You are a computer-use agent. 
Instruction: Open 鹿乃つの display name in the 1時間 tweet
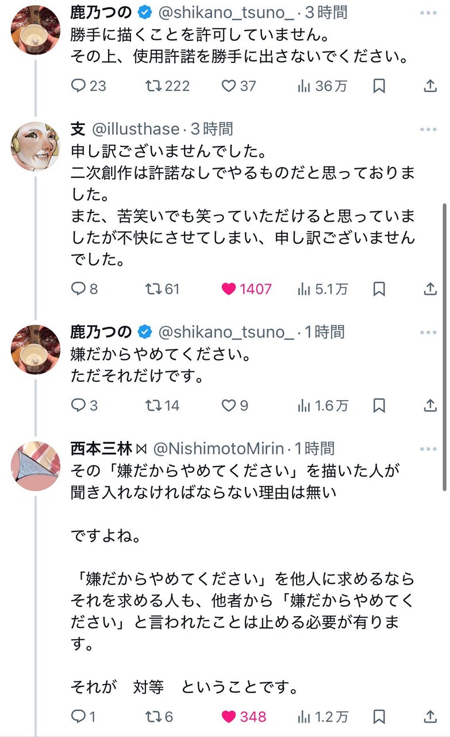coord(101,332)
